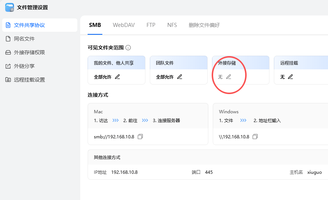Click the 文件管理设置 app icon

10,7
